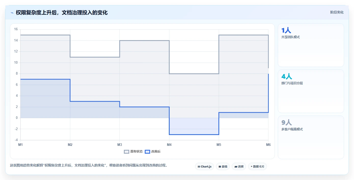The height and width of the screenshot is (180, 354).
Task: Click the 阶段变化 label in header
Action: point(337,12)
